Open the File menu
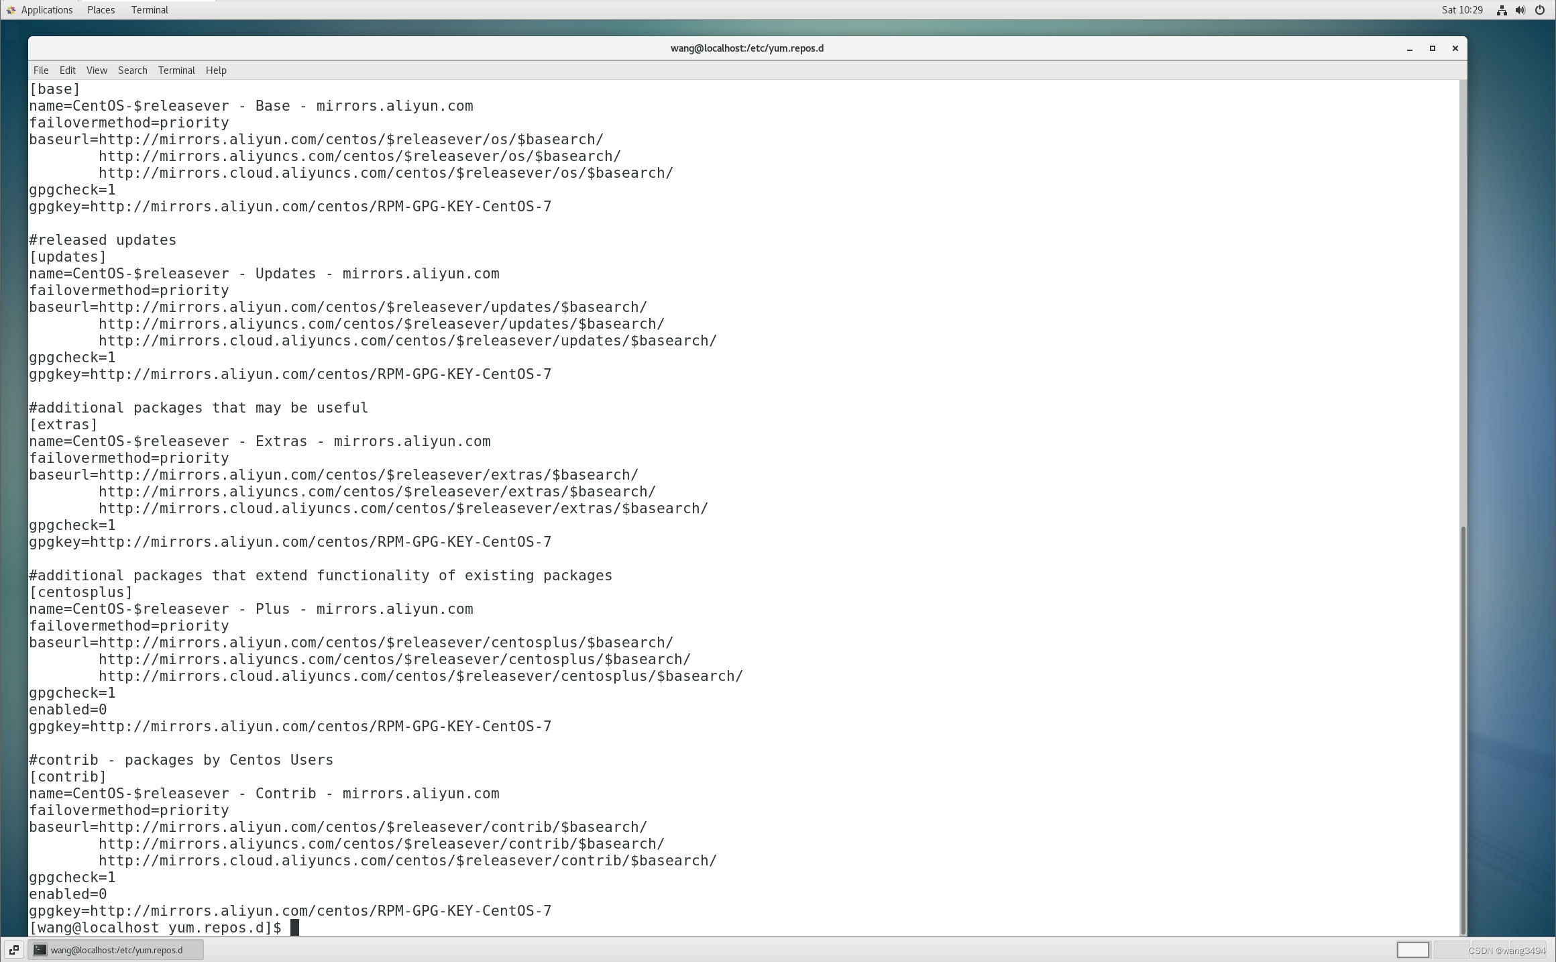The width and height of the screenshot is (1556, 962). click(x=41, y=70)
